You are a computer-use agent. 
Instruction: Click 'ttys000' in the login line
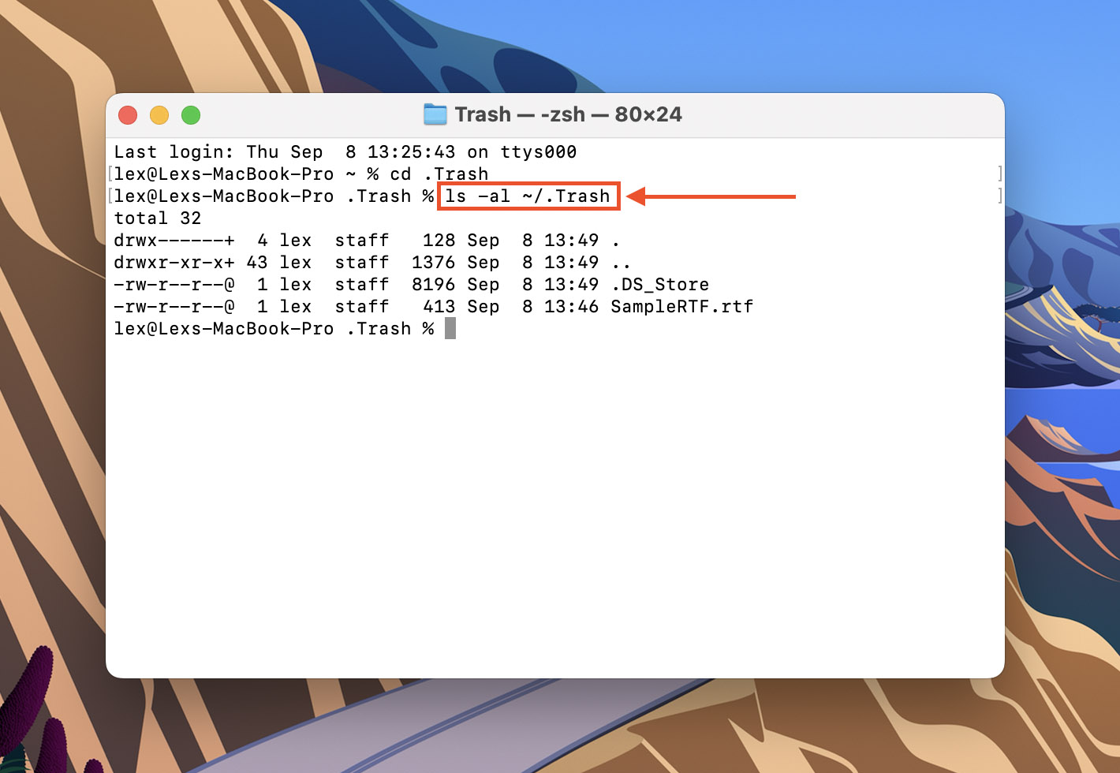539,151
